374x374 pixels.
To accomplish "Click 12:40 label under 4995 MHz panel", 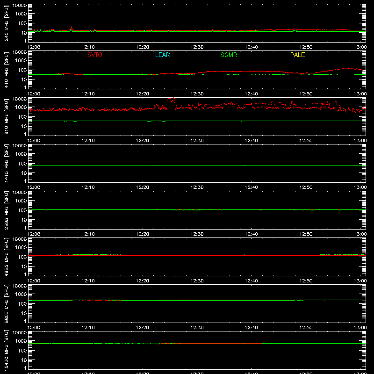I will (x=252, y=281).
